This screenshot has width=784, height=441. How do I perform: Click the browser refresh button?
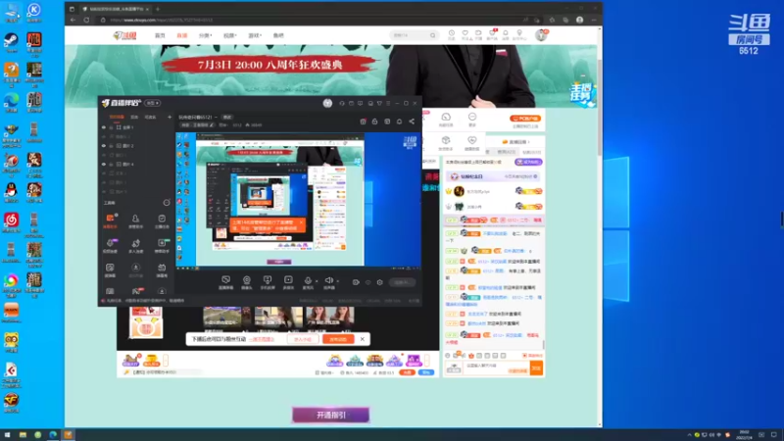86,20
